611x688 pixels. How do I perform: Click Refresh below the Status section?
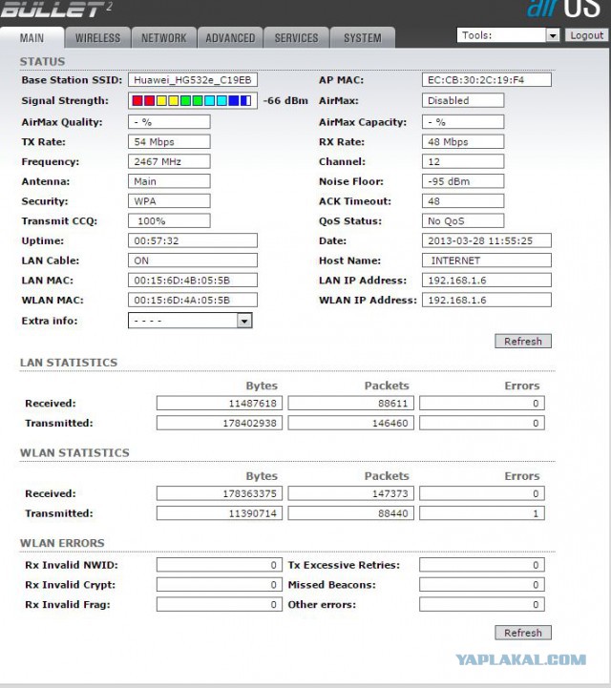click(523, 341)
